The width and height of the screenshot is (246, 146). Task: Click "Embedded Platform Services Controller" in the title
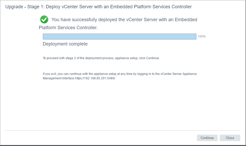(151, 7)
